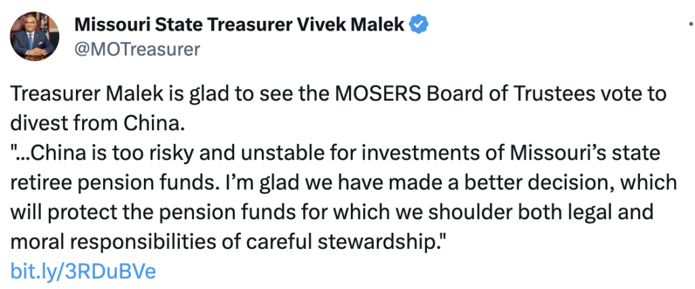695x289 pixels.
Task: Click the blue verified badge icon
Action: tap(418, 24)
